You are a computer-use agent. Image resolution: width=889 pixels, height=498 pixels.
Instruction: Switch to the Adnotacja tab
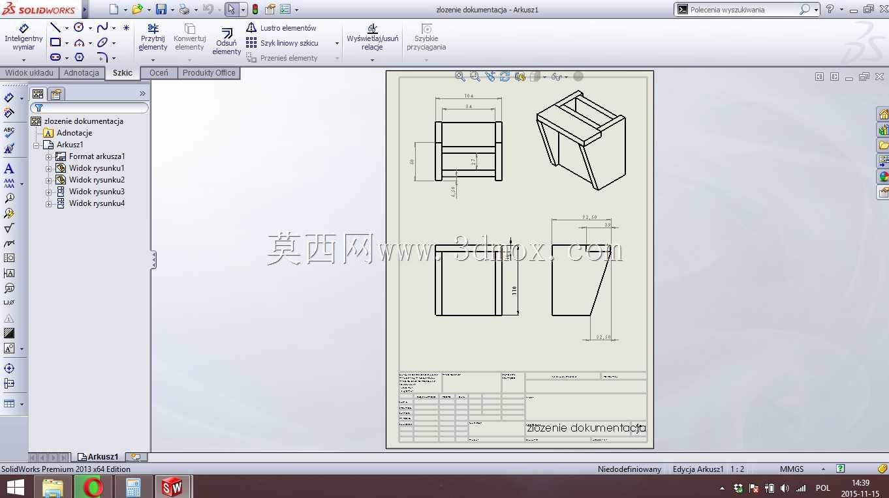[x=82, y=73]
